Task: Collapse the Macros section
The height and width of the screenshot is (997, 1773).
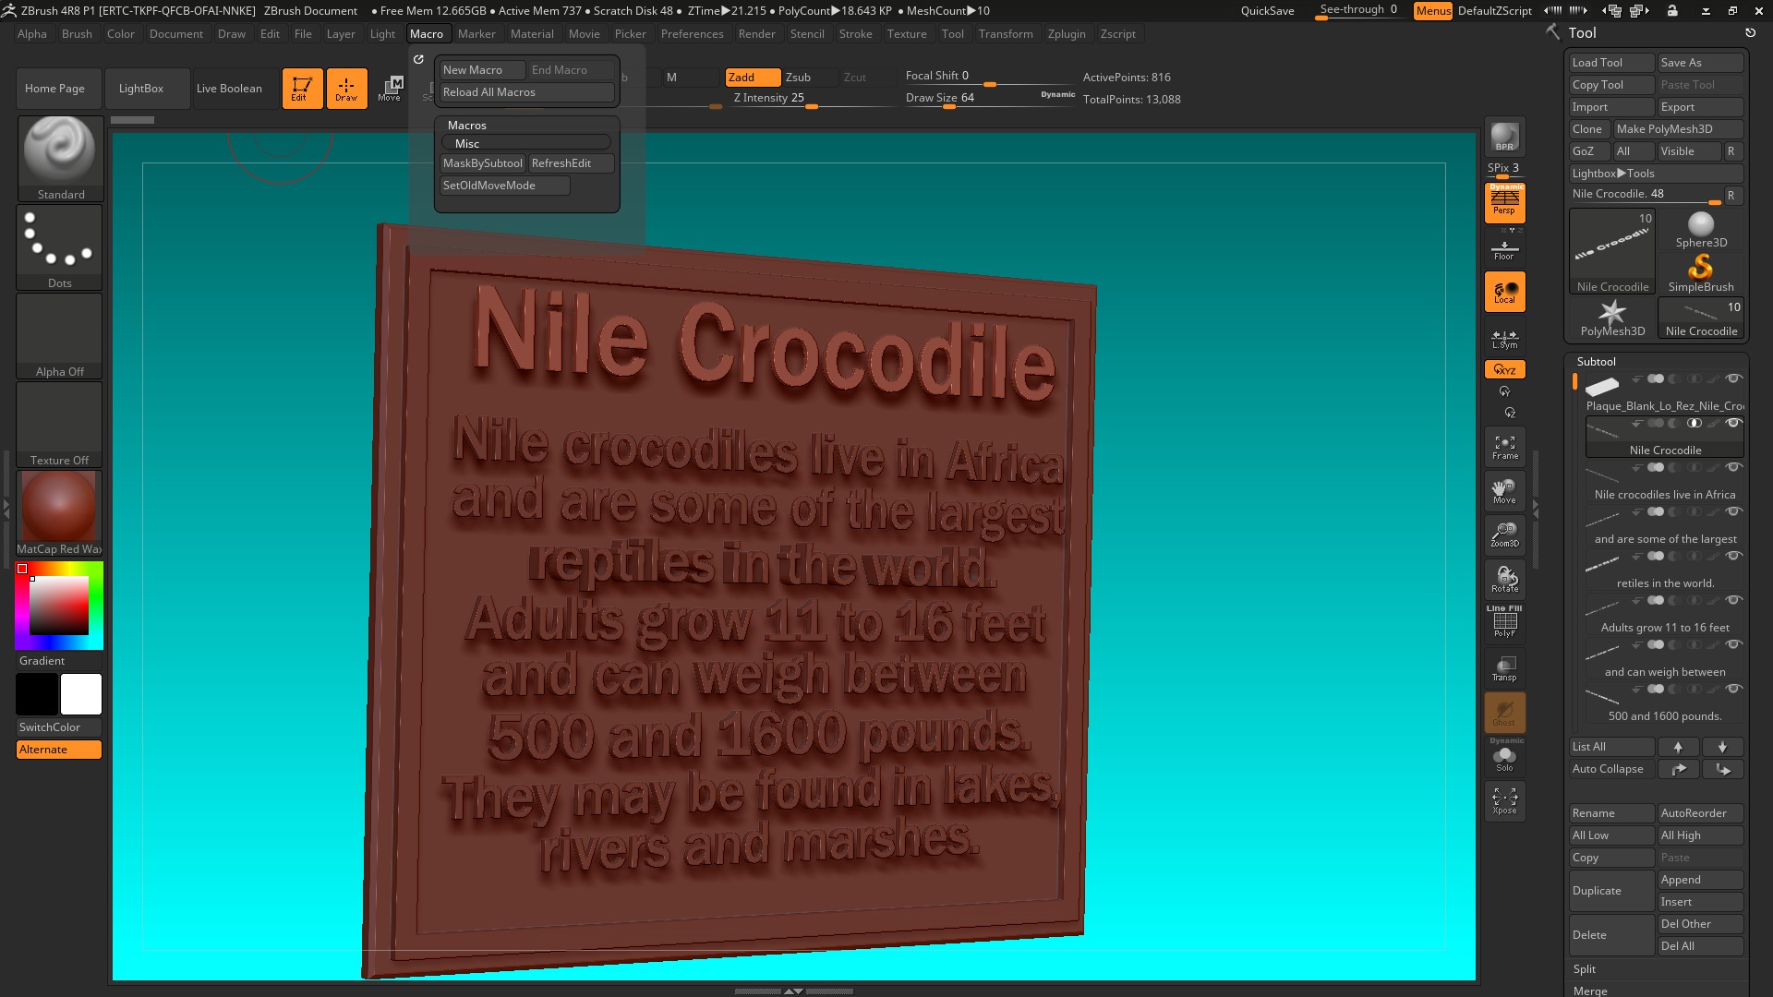Action: 466,126
